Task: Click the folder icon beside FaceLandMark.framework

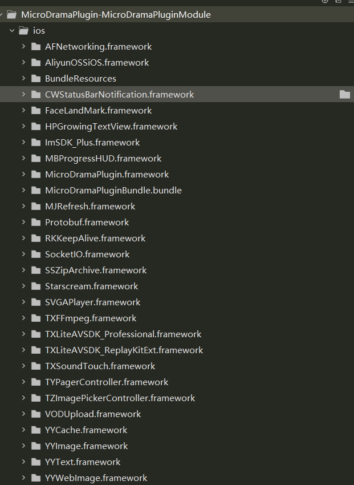Action: pos(36,111)
